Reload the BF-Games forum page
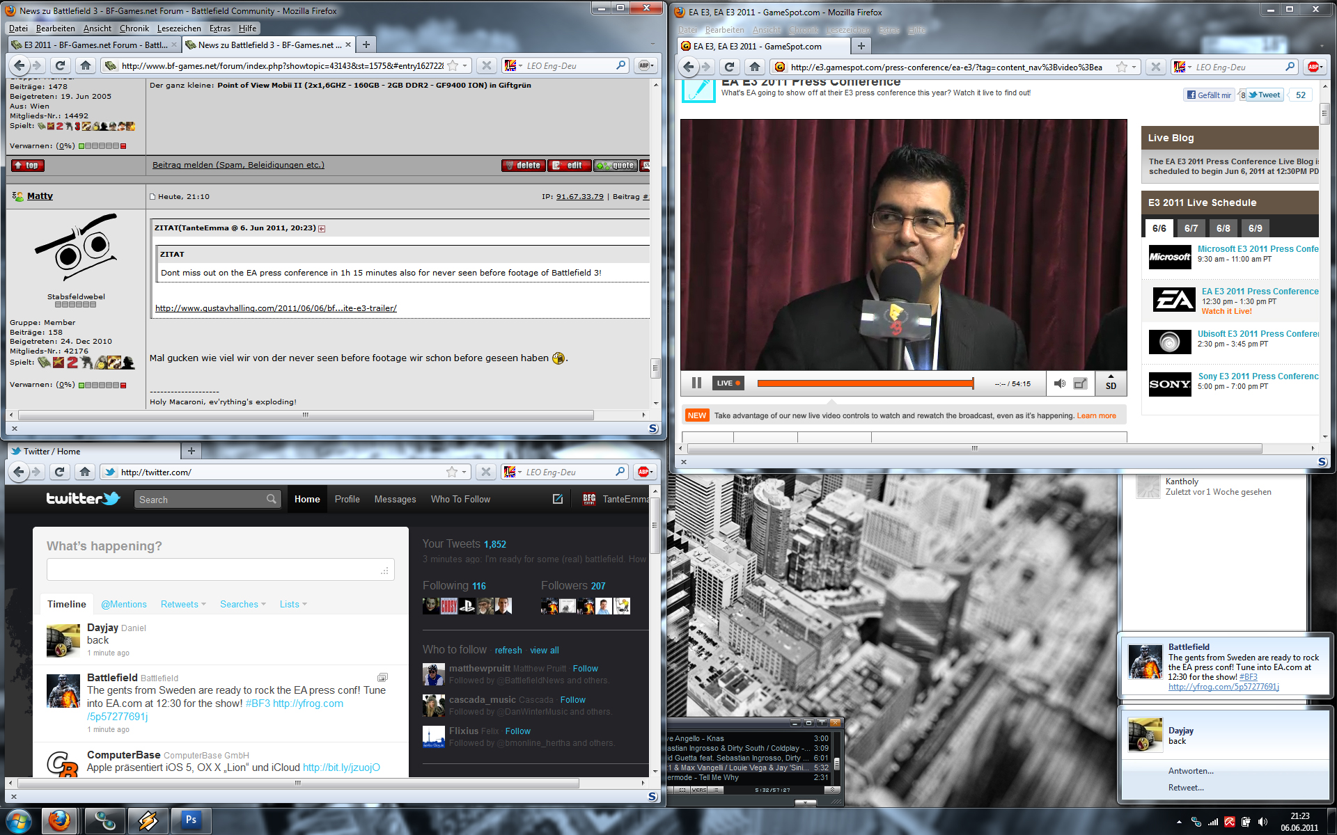 61,65
